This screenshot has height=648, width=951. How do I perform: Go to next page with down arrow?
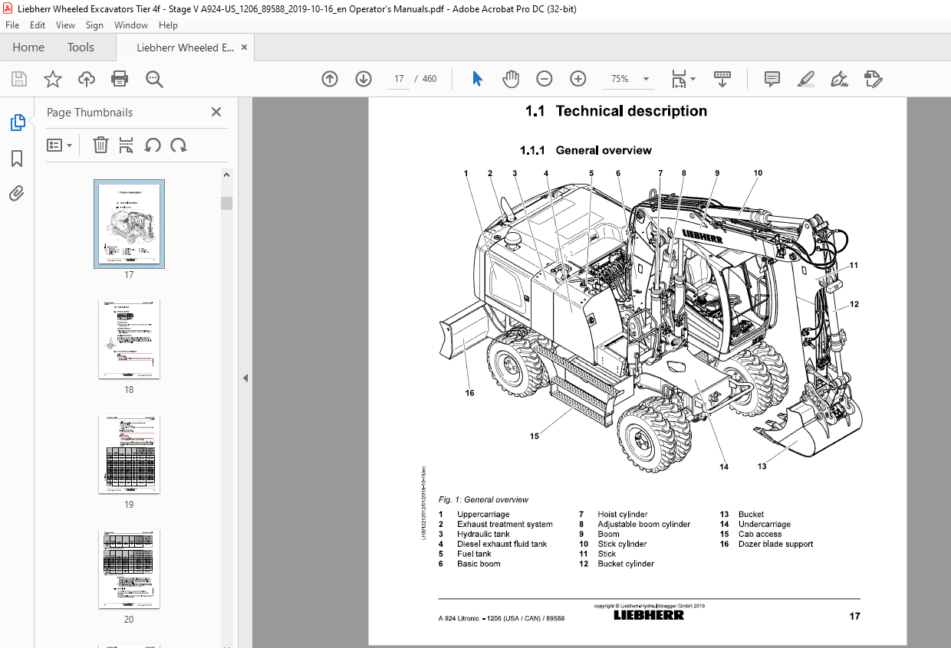point(364,79)
